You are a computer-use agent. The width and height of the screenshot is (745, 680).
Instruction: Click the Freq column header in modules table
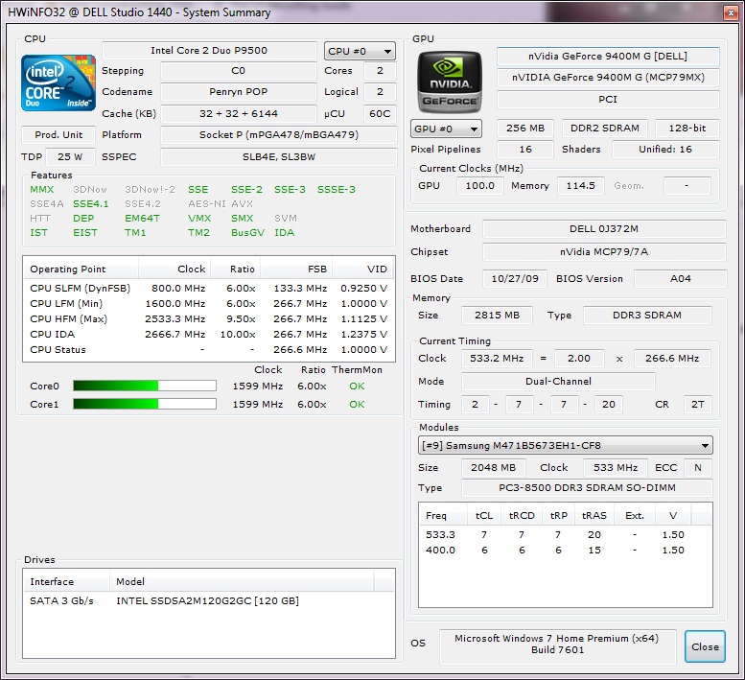(x=443, y=516)
